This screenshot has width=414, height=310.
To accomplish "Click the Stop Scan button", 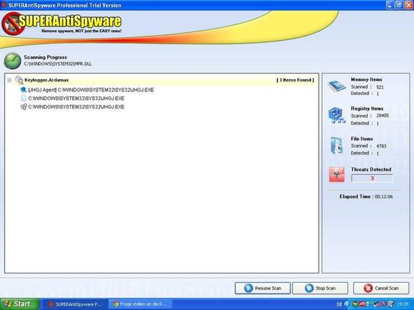I will pyautogui.click(x=320, y=288).
